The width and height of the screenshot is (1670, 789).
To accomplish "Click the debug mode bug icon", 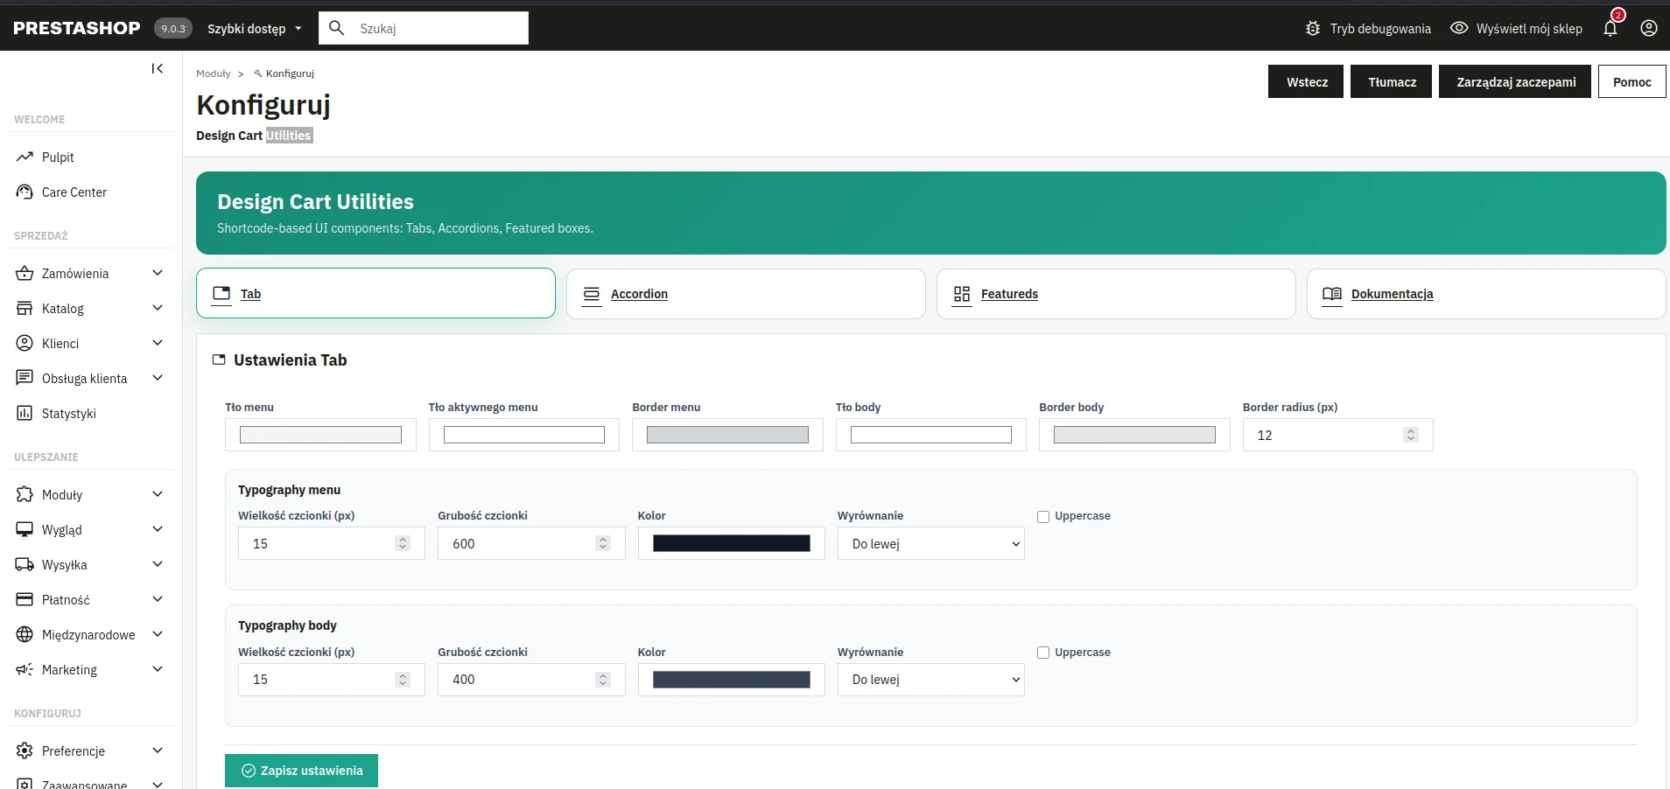I will pos(1313,28).
